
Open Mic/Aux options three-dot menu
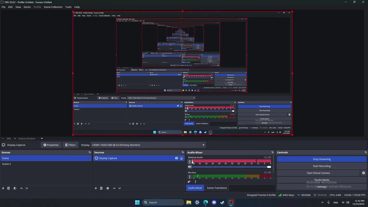189,177
